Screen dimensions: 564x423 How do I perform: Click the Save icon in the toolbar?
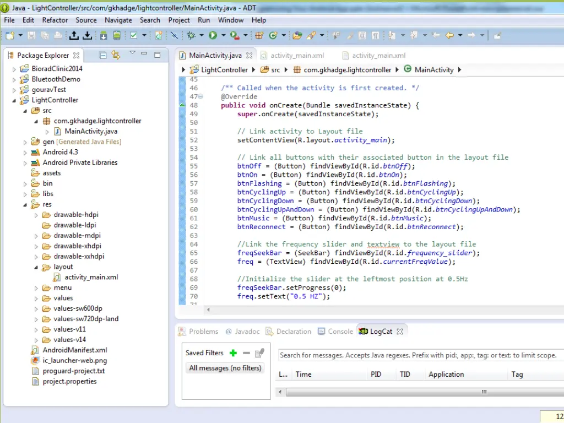31,35
